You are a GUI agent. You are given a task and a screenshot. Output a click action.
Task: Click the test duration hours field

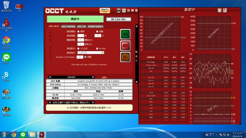coord(81,36)
